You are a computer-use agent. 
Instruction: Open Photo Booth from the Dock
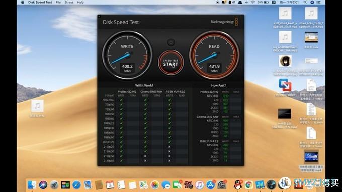[x=188, y=185]
